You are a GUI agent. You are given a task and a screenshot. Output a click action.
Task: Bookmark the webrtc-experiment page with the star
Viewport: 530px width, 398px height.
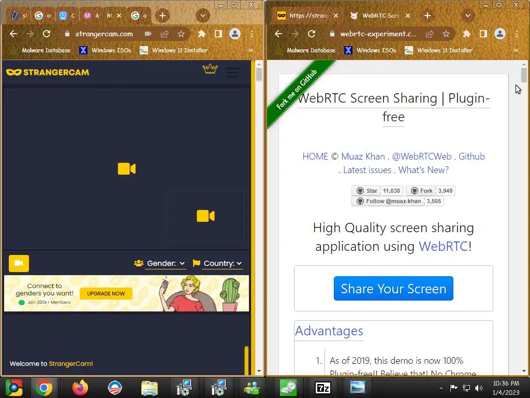click(446, 34)
